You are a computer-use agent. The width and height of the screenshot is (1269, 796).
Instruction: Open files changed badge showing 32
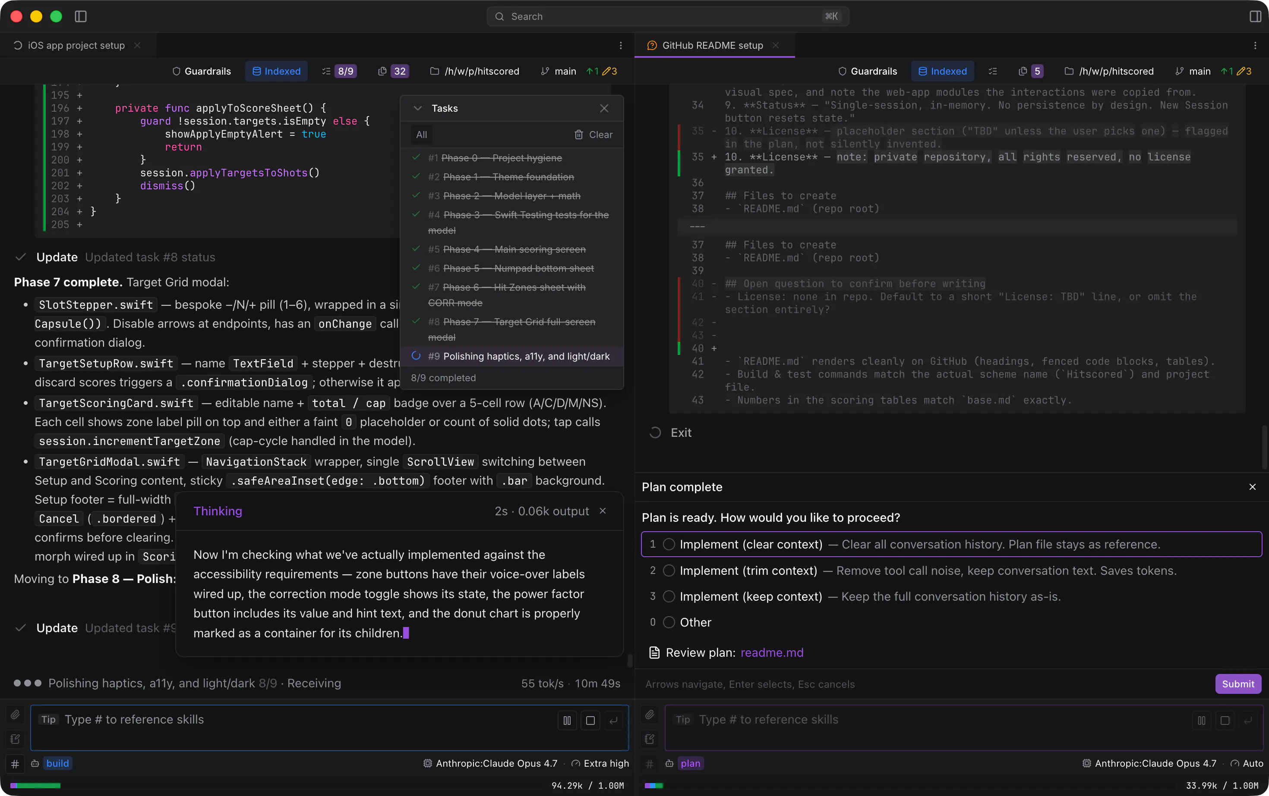pos(393,71)
